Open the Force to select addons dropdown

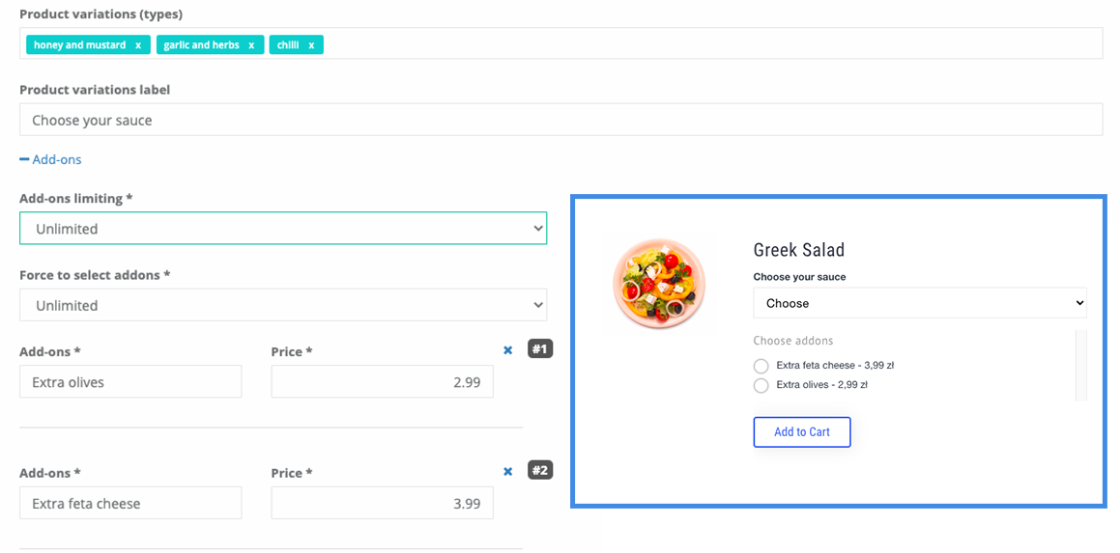(283, 305)
